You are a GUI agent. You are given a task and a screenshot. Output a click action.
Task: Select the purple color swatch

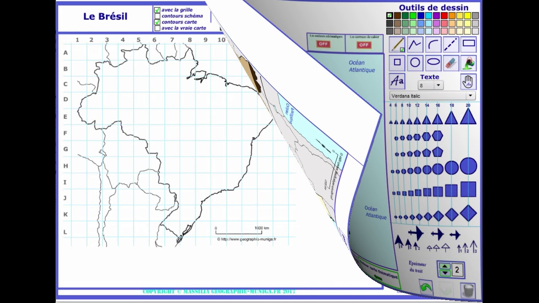tap(436, 16)
